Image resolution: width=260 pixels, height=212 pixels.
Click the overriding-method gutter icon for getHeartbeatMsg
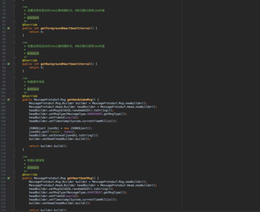click(9, 178)
